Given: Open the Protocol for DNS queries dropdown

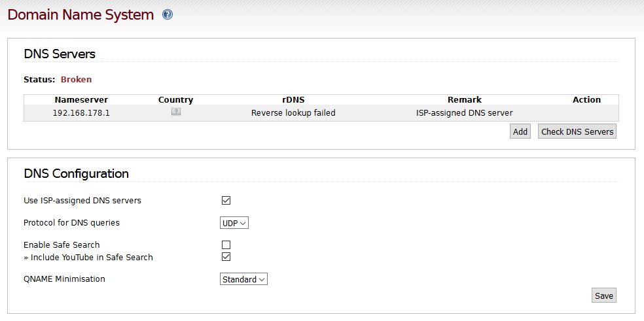Looking at the screenshot, I should 234,223.
